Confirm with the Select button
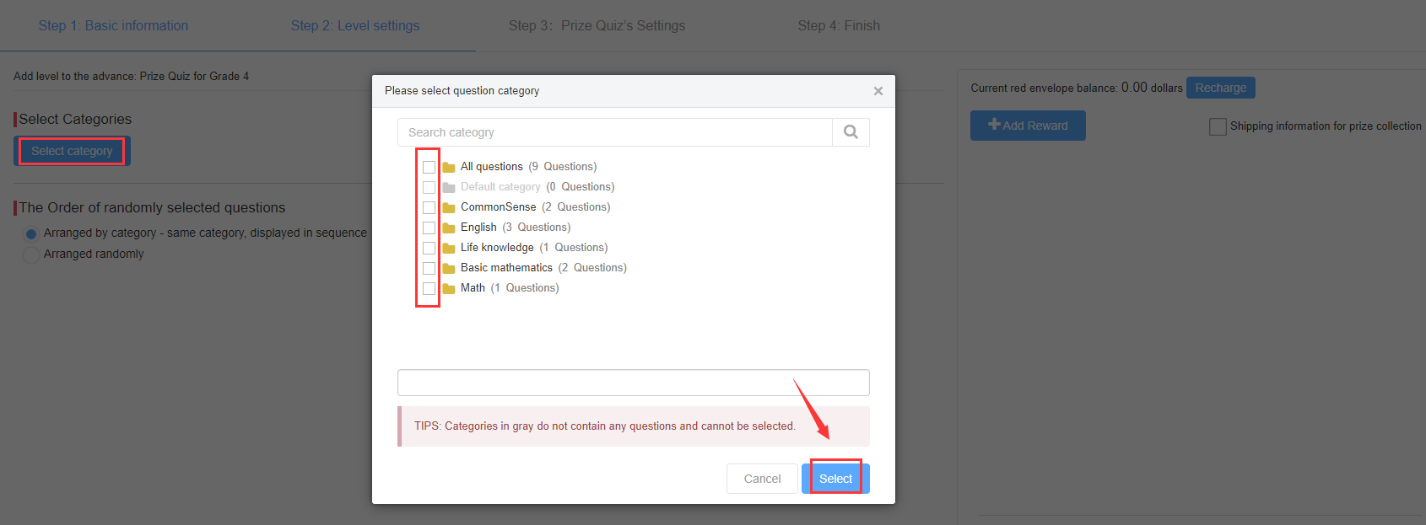 point(835,479)
